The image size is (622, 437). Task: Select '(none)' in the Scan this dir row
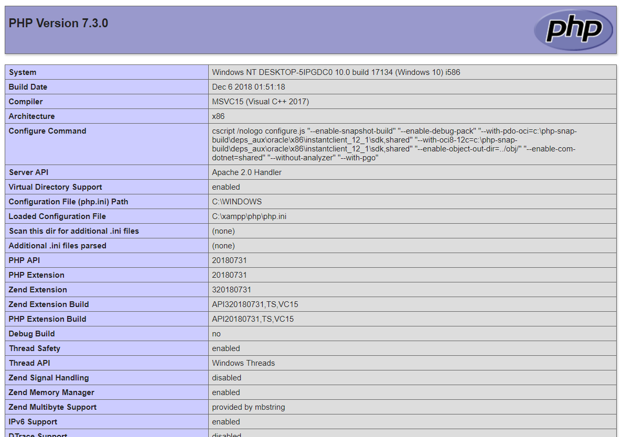(223, 231)
